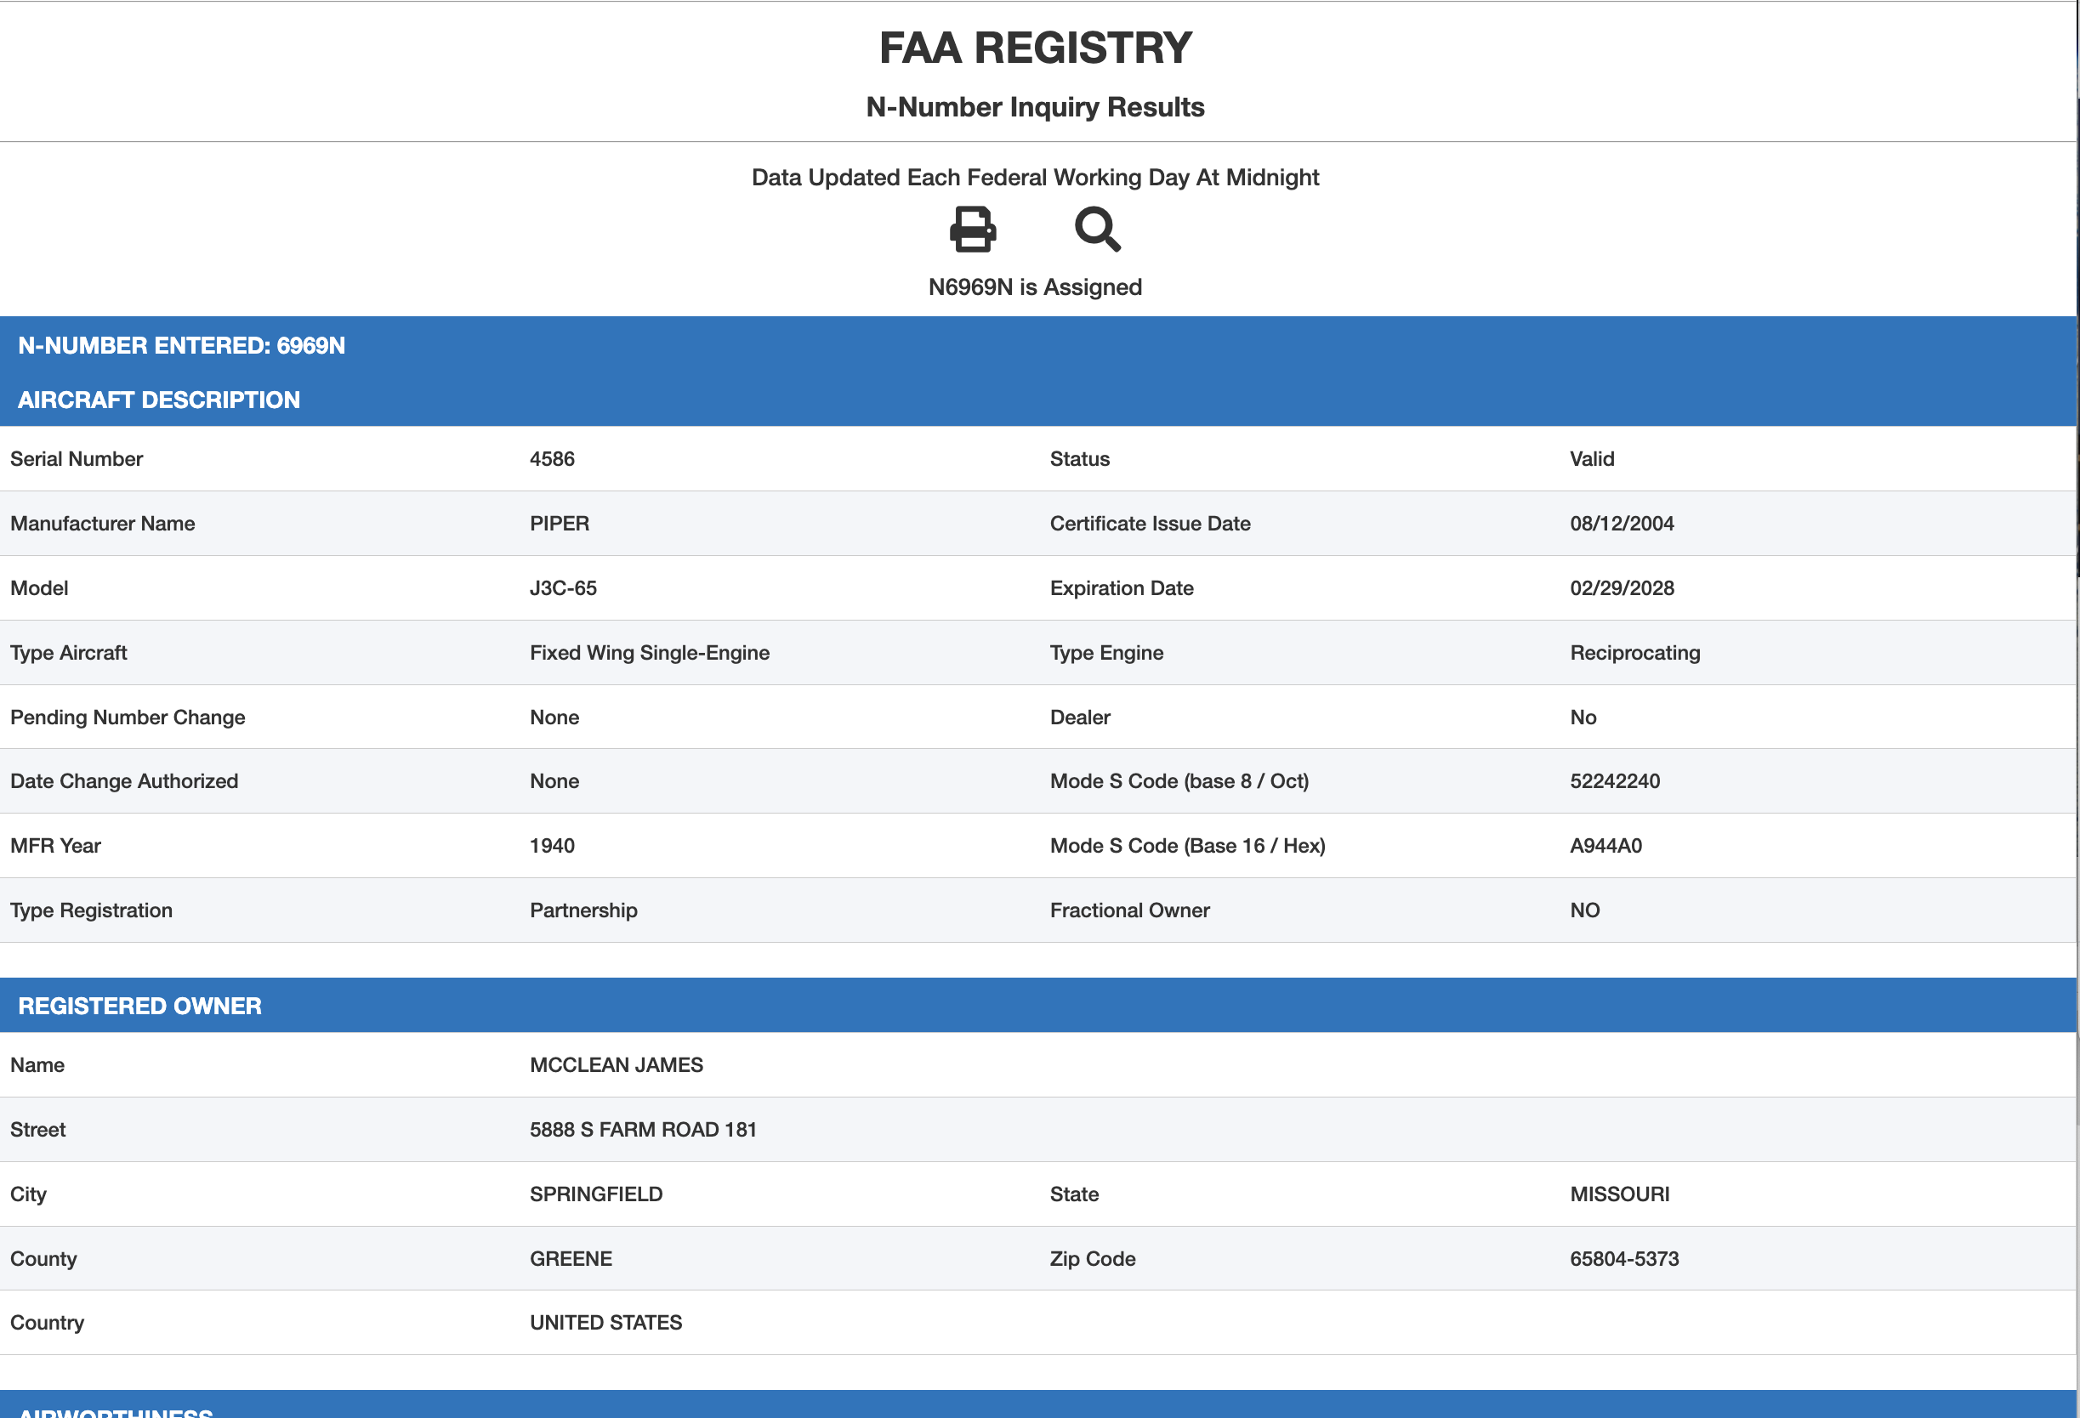Click the certificate issue date 08/12/2004
2080x1418 pixels.
pos(1621,524)
